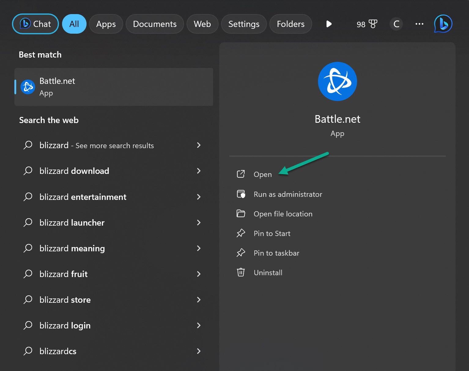Open Bing Chat from the Chat pill
This screenshot has height=371, width=469.
point(35,24)
